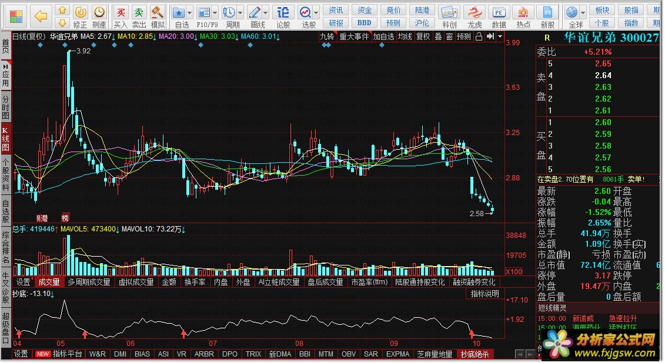This screenshot has height=363, width=665.
Task: Open the 龙虎 dragon icon
Action: [474, 12]
